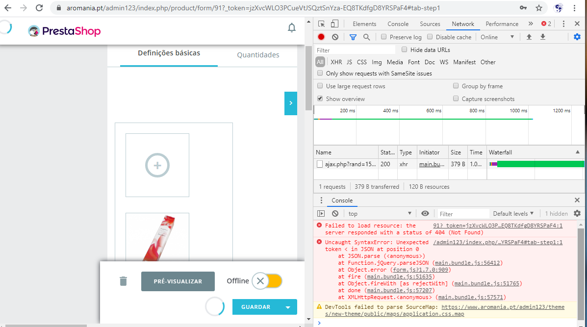The width and height of the screenshot is (587, 327).
Task: Import HAR file upload arrow
Action: 529,37
